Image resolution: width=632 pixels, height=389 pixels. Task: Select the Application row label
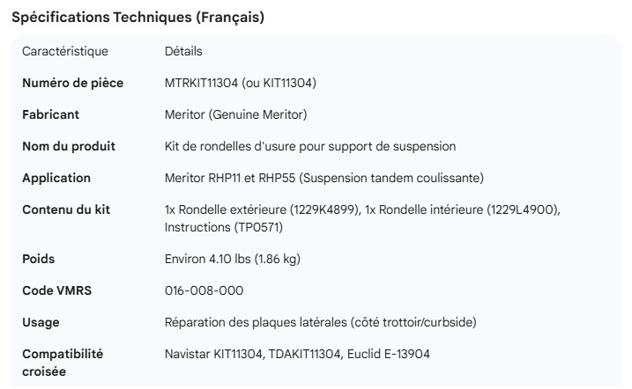click(56, 178)
